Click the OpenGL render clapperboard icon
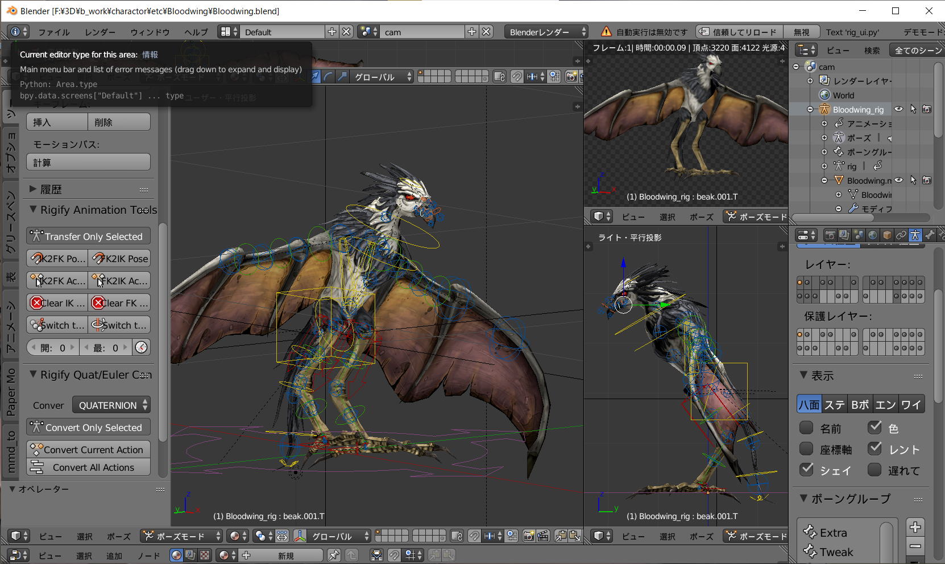This screenshot has width=945, height=564. tap(542, 536)
